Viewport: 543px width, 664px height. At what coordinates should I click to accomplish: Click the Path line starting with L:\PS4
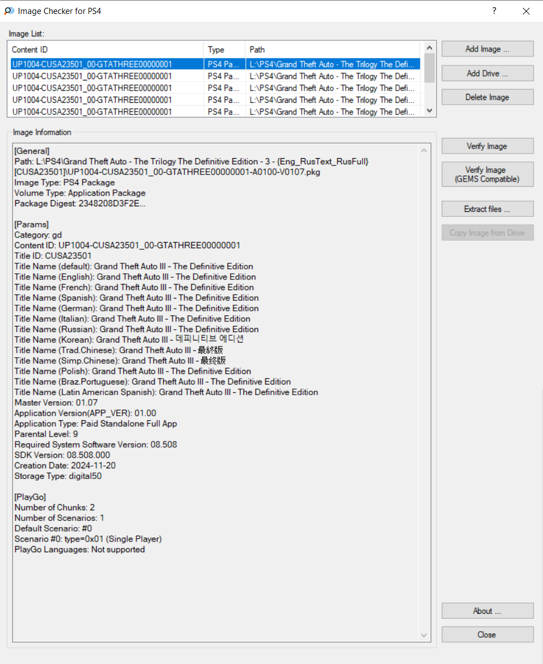click(x=191, y=162)
